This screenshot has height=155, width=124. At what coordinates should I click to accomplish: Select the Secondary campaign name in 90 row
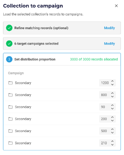pyautogui.click(x=23, y=107)
